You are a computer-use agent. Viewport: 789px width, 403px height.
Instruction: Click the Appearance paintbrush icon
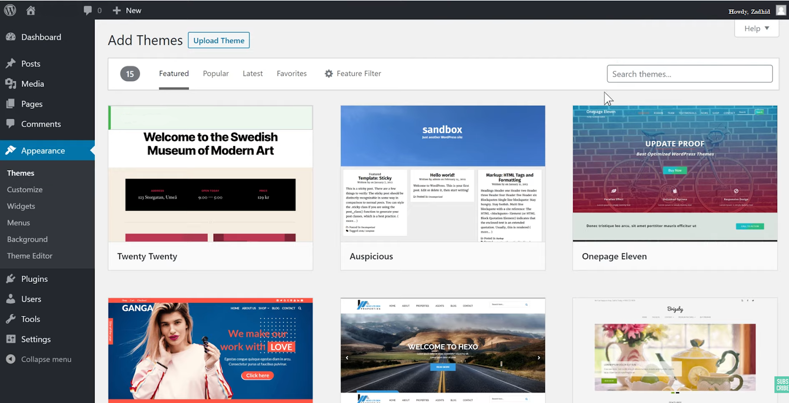(10, 151)
